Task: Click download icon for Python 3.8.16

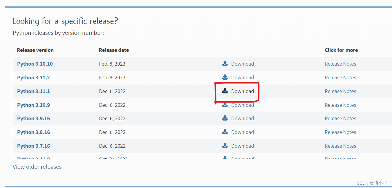Action: click(225, 132)
